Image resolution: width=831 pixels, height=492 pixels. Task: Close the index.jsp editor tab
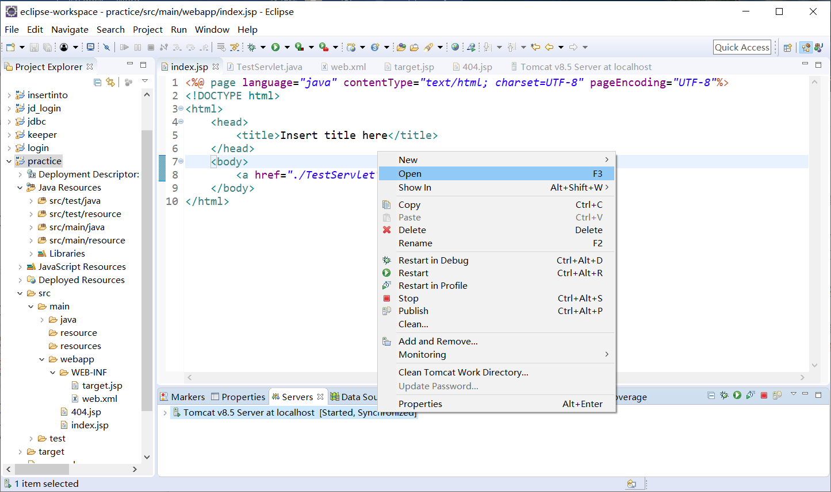[216, 67]
